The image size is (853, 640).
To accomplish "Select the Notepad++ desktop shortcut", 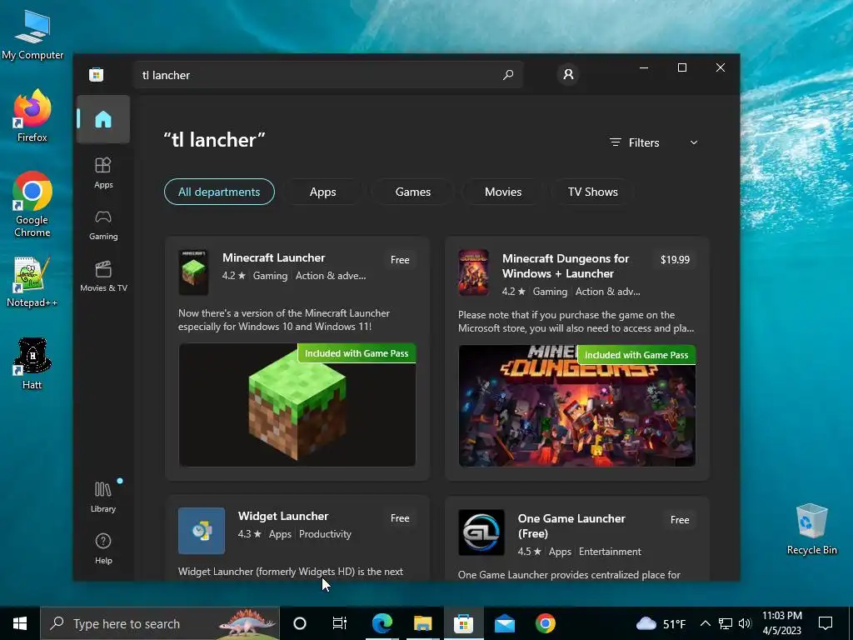I will pos(32,282).
